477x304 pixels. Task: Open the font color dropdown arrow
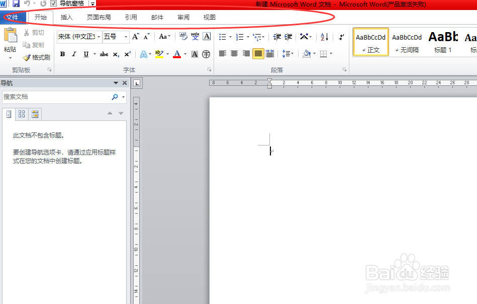point(185,54)
